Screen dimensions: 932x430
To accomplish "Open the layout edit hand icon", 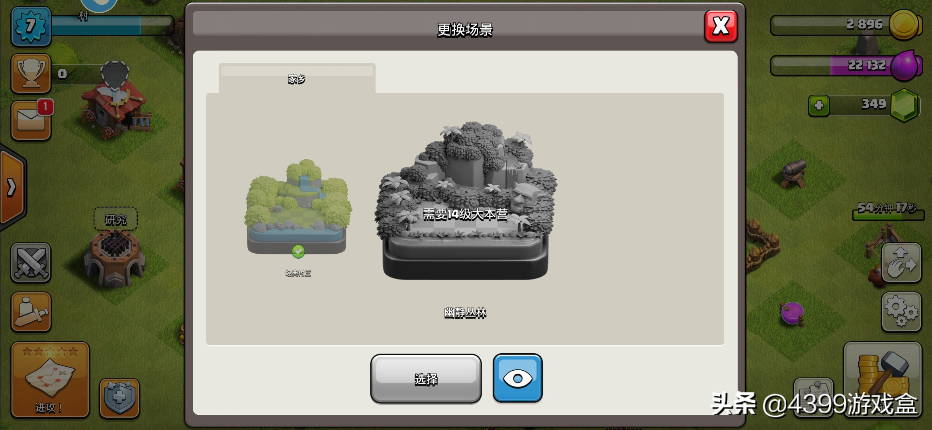I will [902, 263].
